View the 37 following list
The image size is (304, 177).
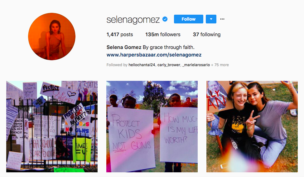point(207,35)
